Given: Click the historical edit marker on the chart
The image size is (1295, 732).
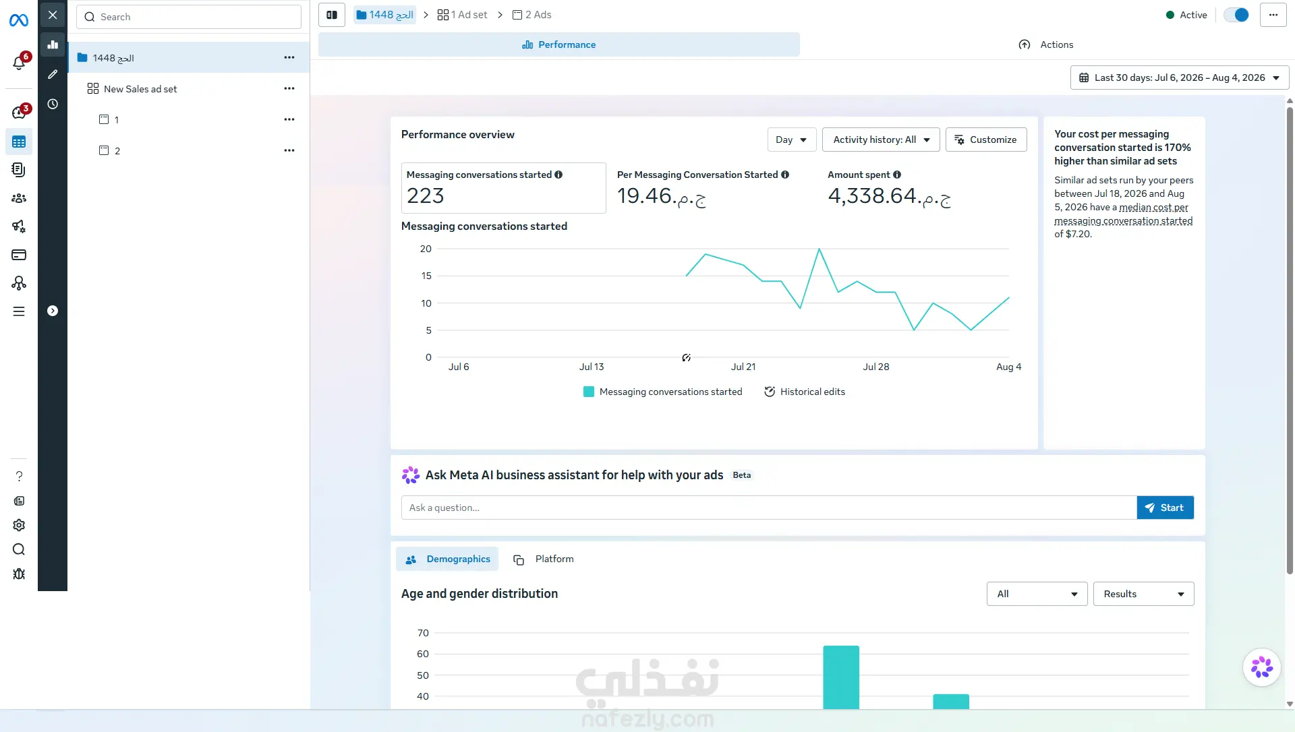Looking at the screenshot, I should [686, 358].
